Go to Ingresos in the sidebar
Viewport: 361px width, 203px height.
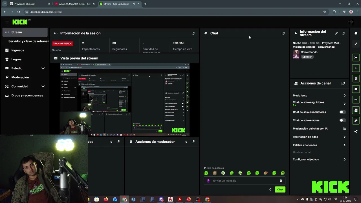[18, 50]
